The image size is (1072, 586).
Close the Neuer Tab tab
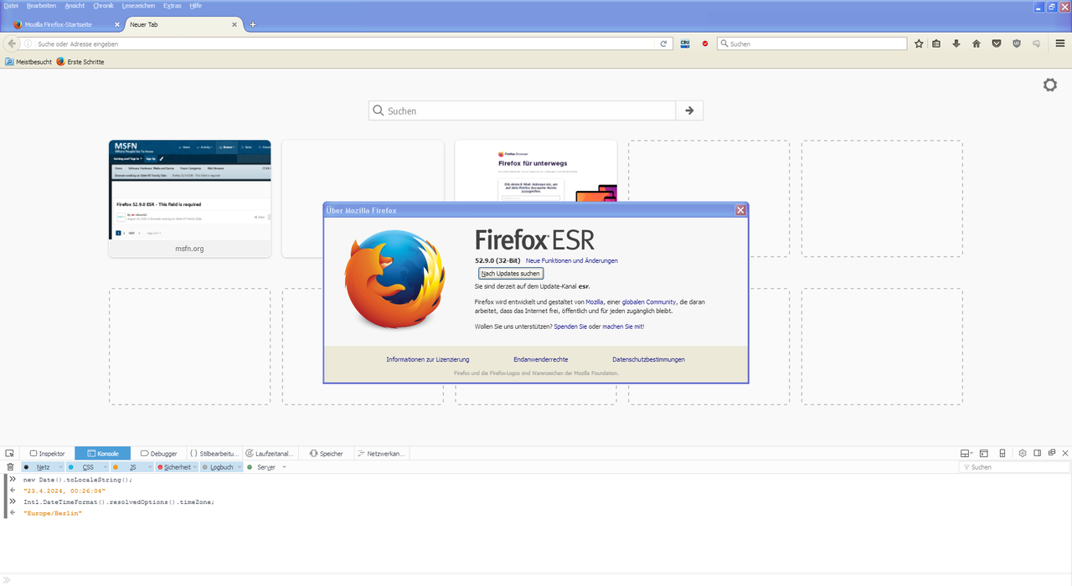tap(234, 24)
